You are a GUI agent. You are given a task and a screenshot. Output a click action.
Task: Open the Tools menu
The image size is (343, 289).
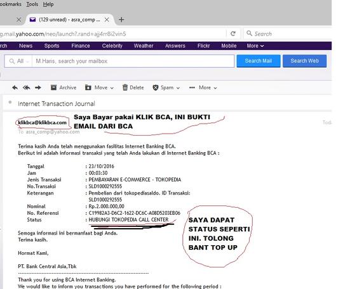[32, 4]
